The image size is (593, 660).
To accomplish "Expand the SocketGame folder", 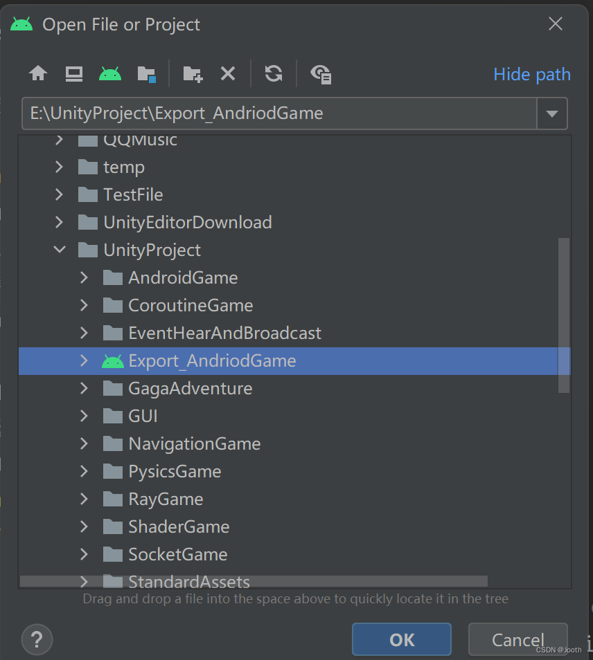I will click(83, 554).
